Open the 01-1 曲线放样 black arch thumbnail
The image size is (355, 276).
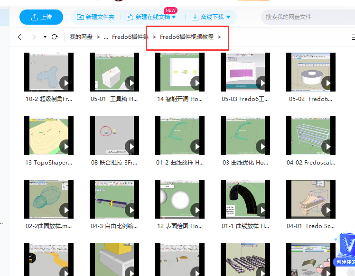click(245, 199)
